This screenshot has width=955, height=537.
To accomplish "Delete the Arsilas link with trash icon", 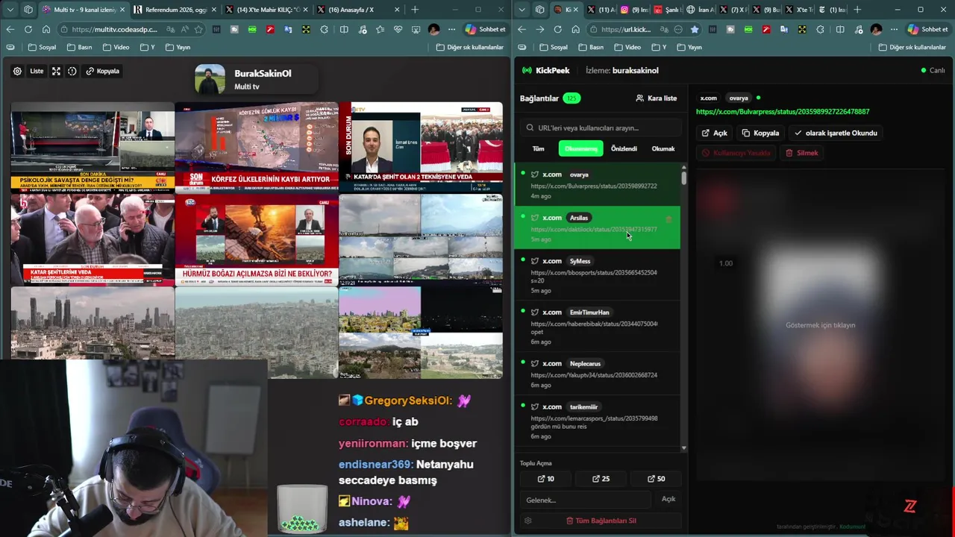I will pyautogui.click(x=668, y=219).
